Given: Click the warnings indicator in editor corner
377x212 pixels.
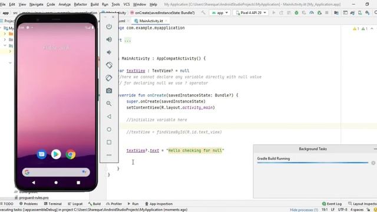Looking at the screenshot, I should (x=360, y=29).
